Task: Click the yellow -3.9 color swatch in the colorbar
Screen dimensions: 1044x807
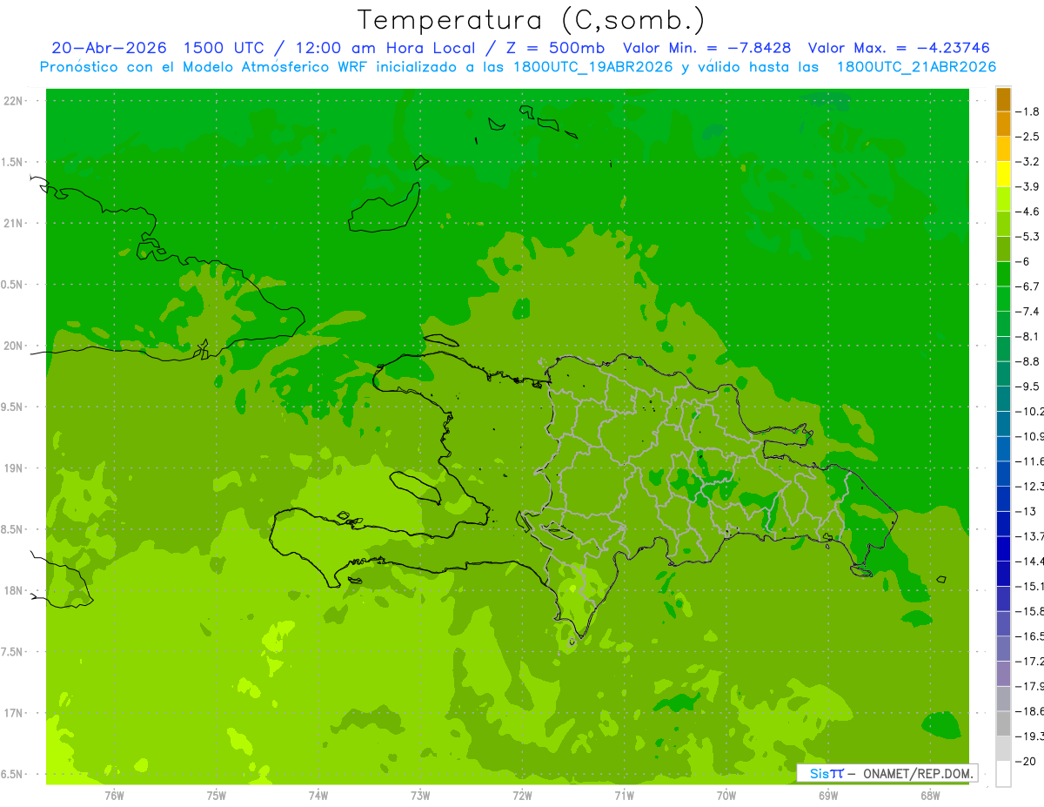Action: click(x=1003, y=174)
